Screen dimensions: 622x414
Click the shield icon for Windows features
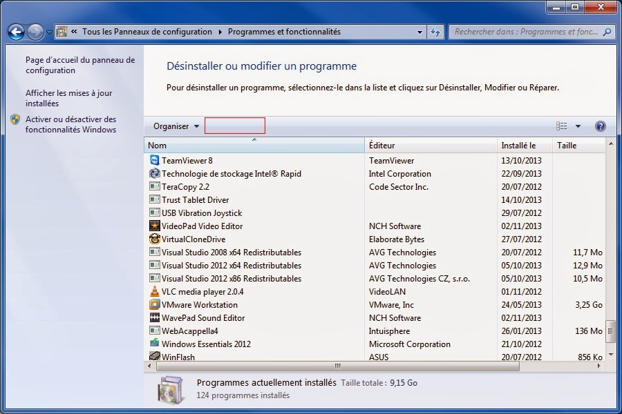(x=15, y=119)
